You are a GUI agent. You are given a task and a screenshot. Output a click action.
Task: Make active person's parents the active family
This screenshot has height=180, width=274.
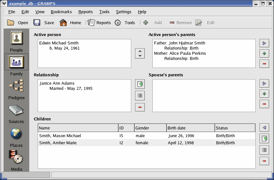(264, 43)
